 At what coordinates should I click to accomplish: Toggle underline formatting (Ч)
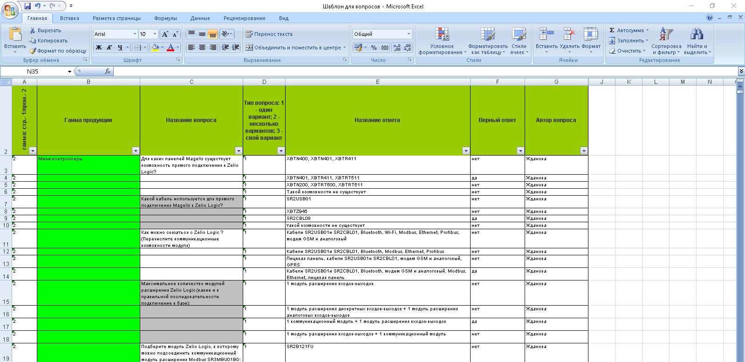click(120, 48)
